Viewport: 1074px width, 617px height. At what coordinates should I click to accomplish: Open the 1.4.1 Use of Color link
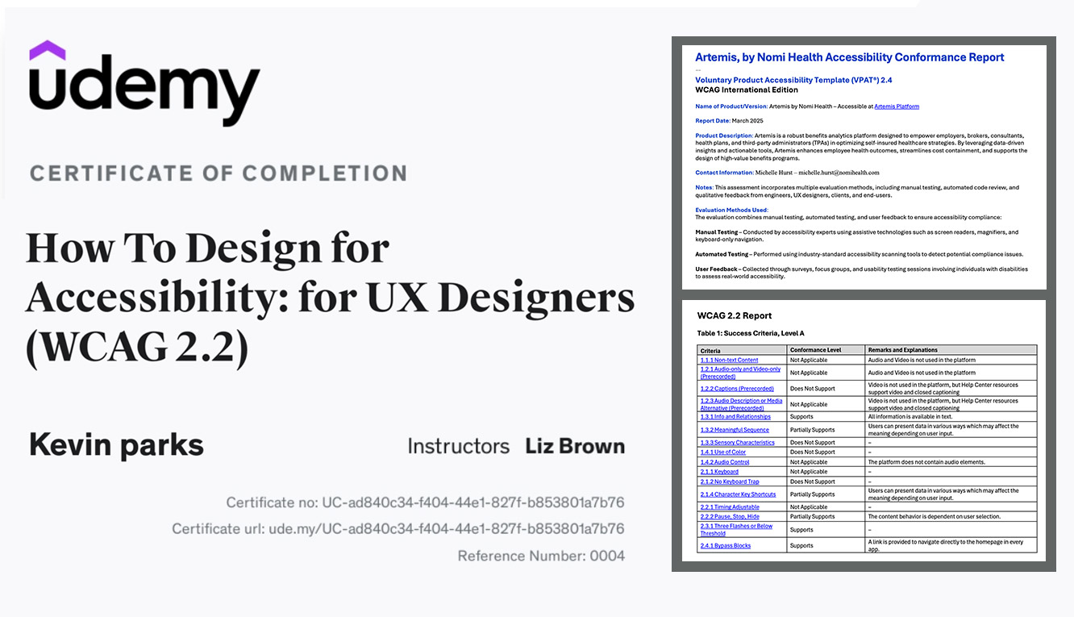click(723, 452)
